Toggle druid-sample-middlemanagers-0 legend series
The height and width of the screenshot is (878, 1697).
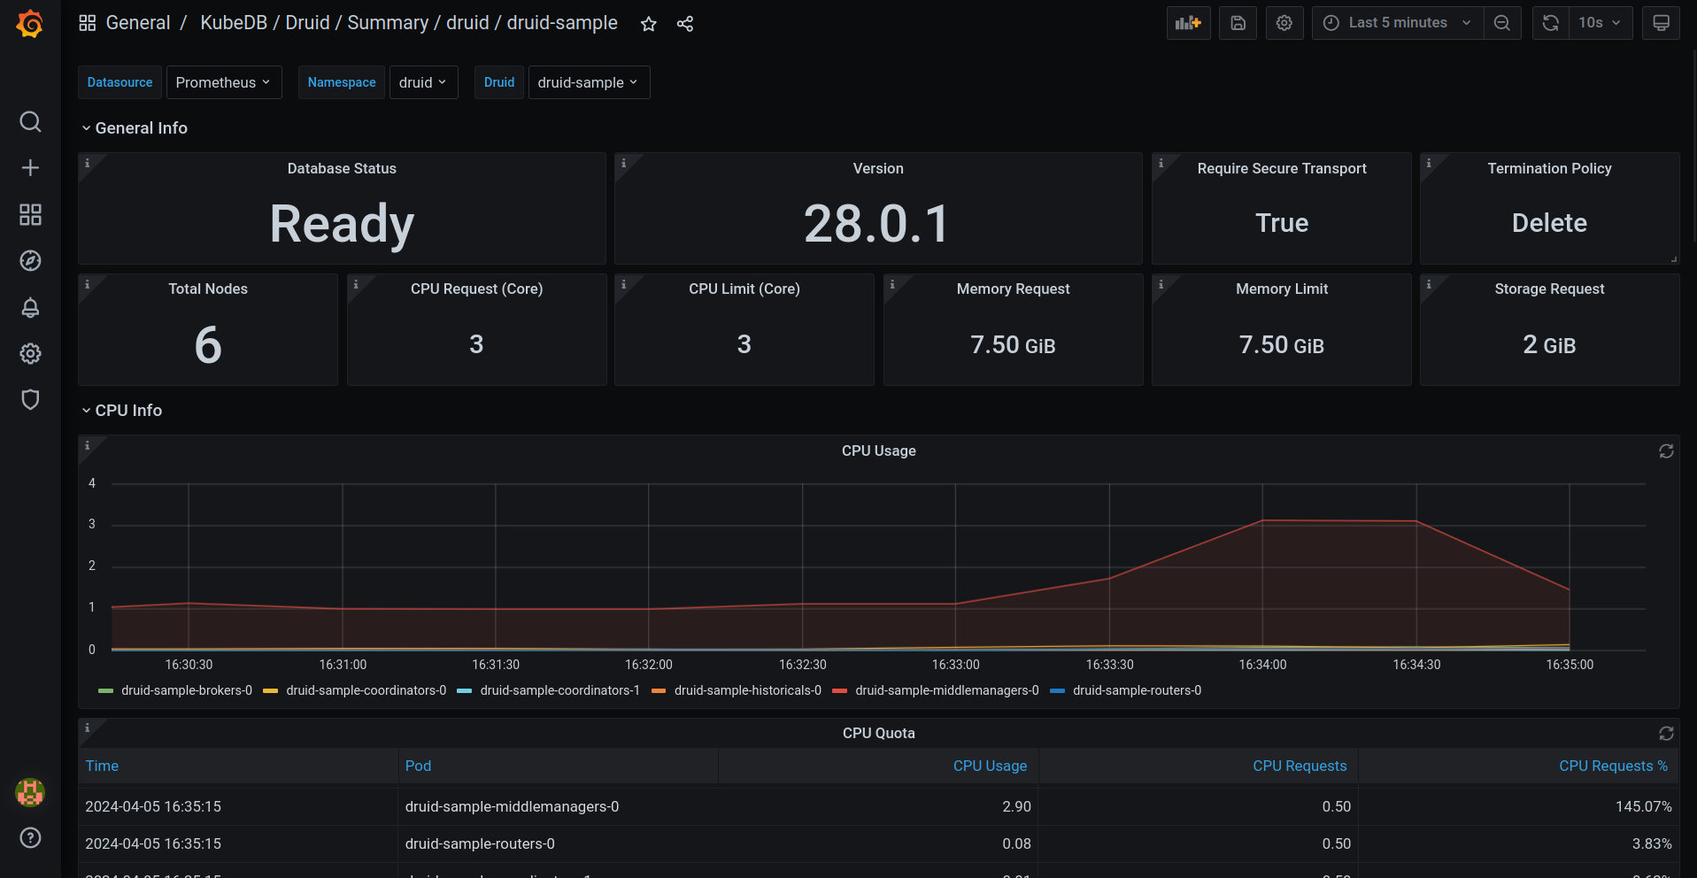(x=946, y=690)
